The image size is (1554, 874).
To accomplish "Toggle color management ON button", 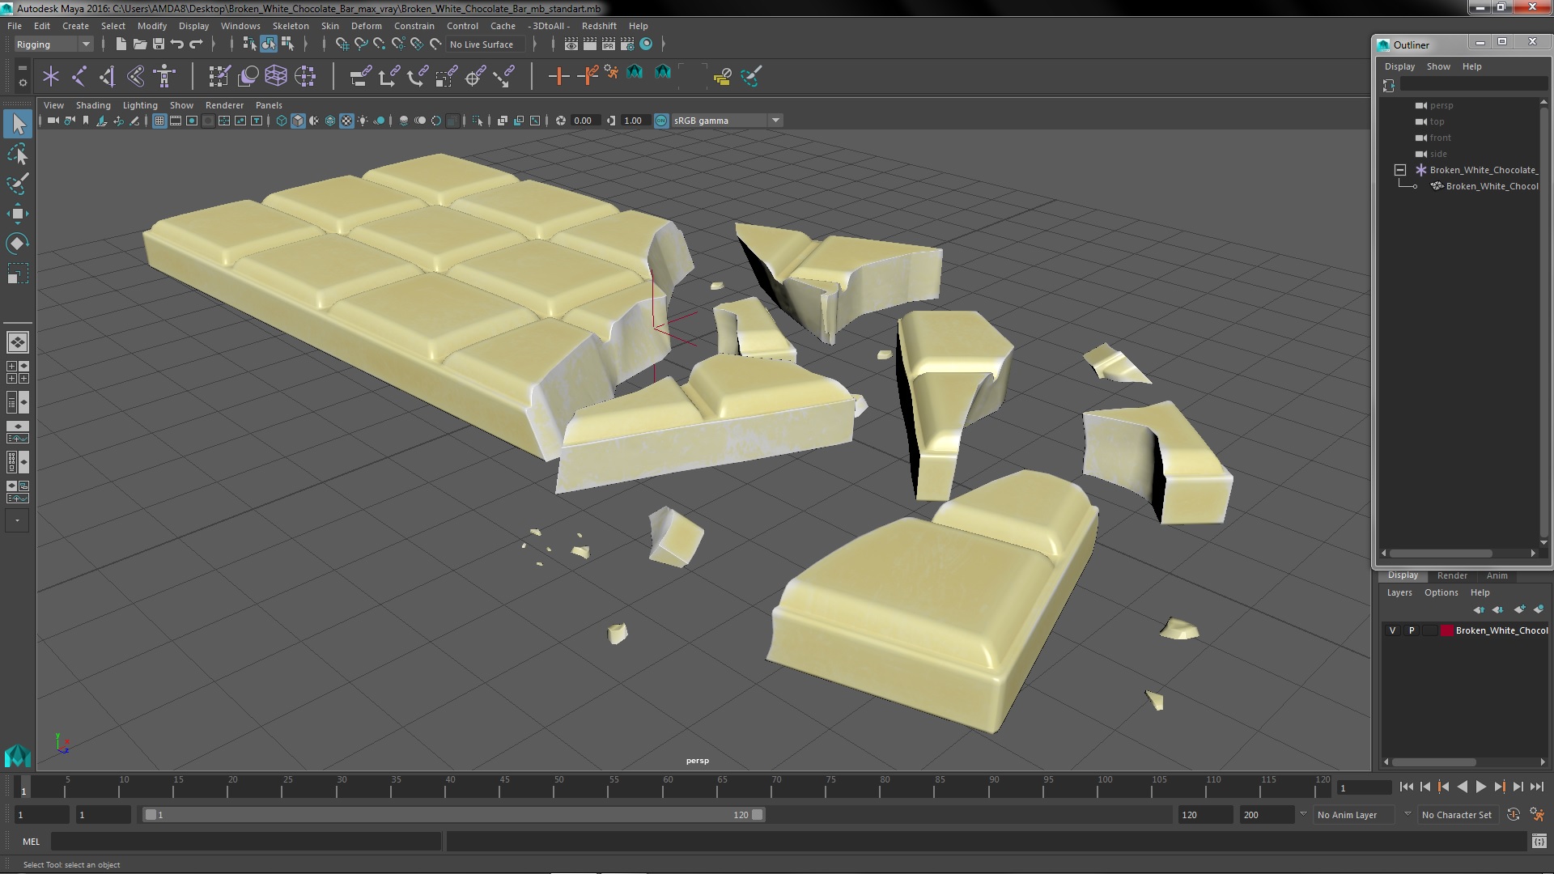I will pos(661,121).
